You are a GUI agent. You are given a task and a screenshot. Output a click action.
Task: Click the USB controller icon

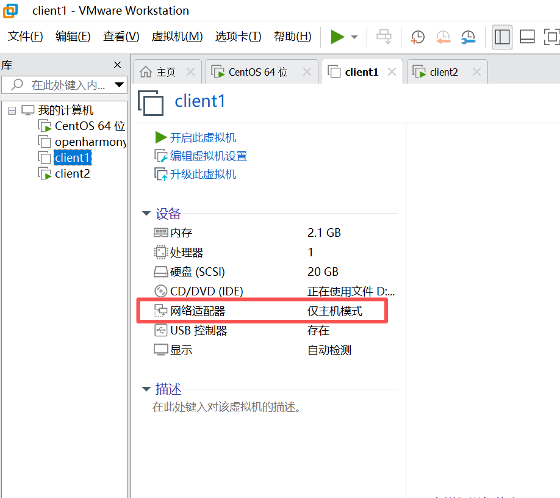pyautogui.click(x=160, y=330)
